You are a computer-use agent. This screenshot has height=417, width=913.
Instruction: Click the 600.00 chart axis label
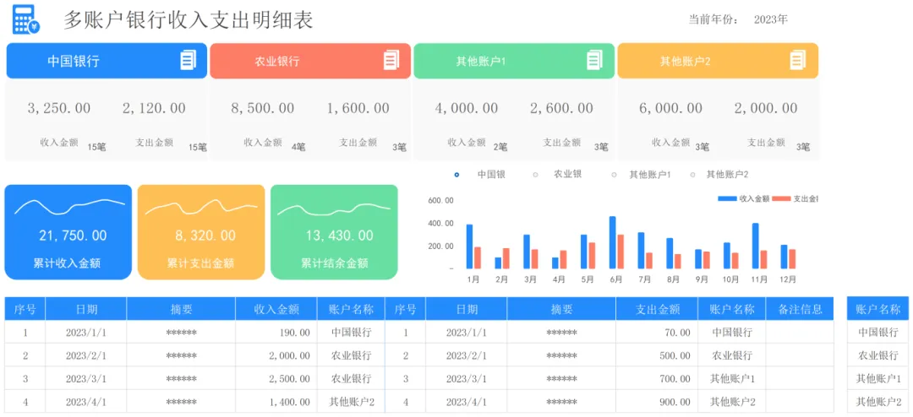point(440,201)
